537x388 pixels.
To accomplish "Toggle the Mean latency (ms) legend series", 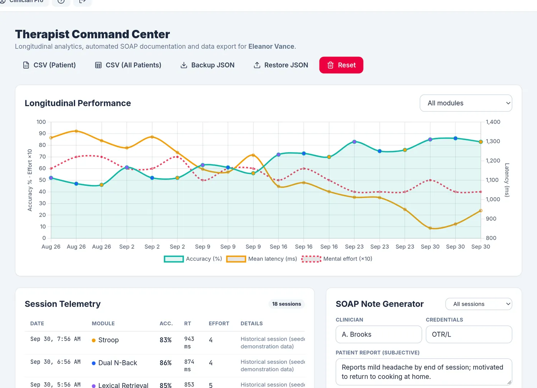I will (x=262, y=259).
